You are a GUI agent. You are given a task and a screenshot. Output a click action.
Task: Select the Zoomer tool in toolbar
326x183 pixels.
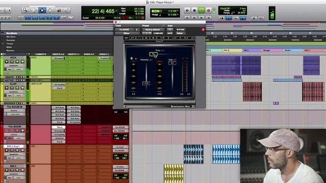[x=25, y=10]
